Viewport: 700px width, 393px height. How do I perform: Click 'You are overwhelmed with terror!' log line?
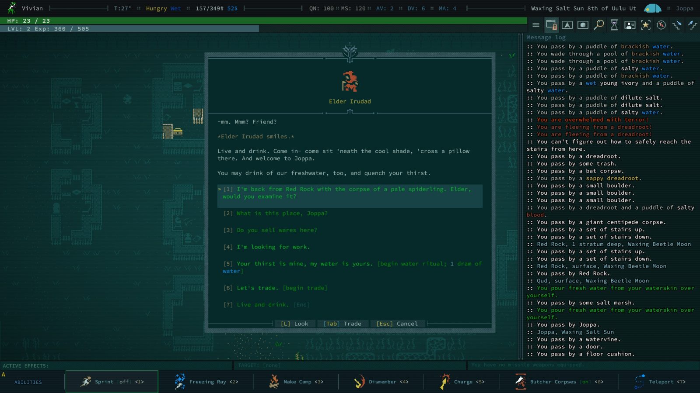tap(593, 120)
